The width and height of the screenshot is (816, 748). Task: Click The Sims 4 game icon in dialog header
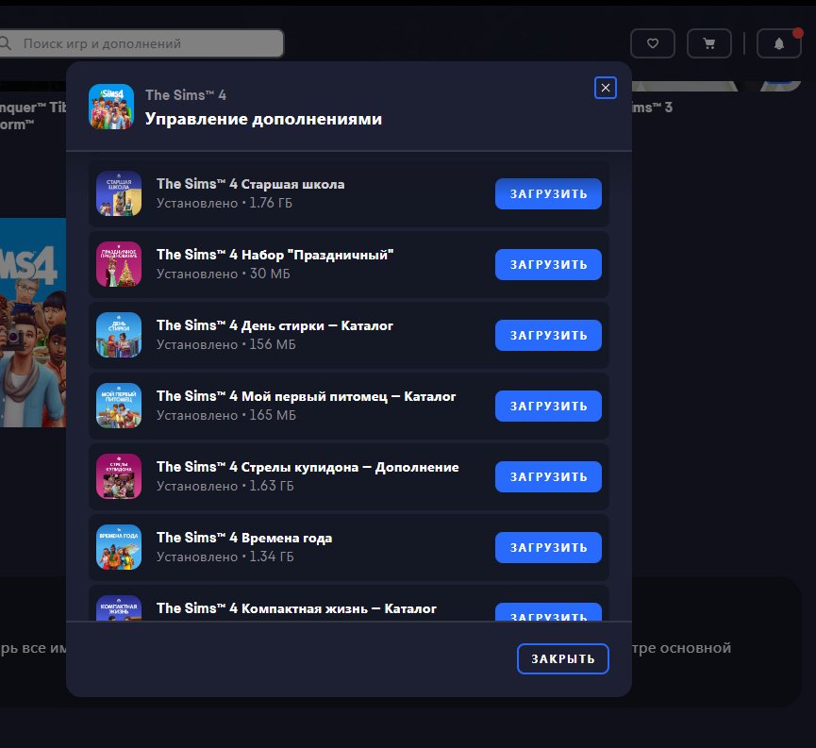point(111,107)
